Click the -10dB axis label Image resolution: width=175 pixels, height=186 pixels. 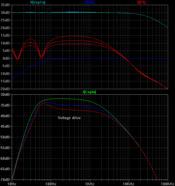[x=5, y=74]
